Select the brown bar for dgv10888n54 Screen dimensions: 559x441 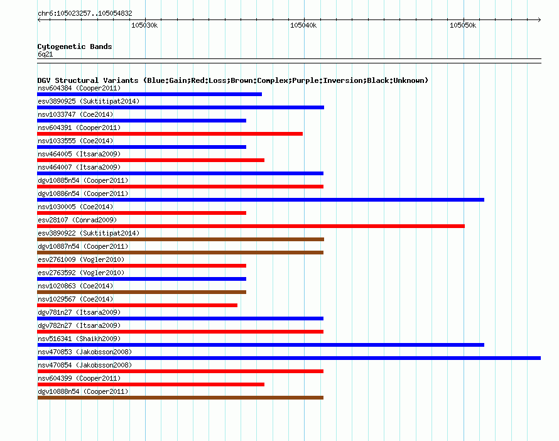click(180, 398)
